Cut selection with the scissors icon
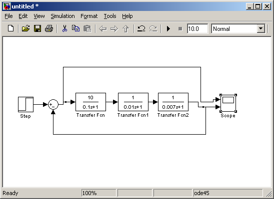This screenshot has width=274, height=199. pyautogui.click(x=64, y=28)
